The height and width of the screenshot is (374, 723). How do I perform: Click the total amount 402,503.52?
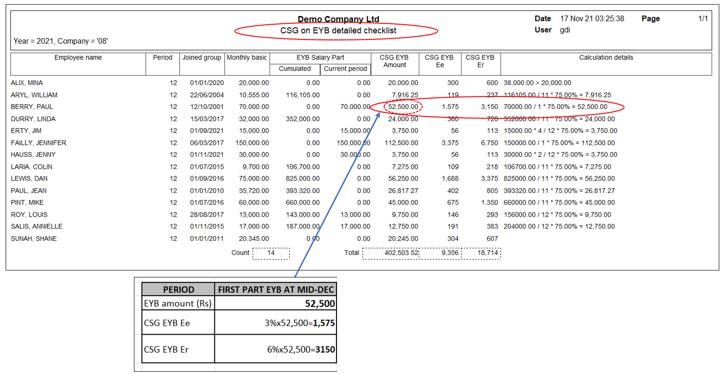click(401, 253)
